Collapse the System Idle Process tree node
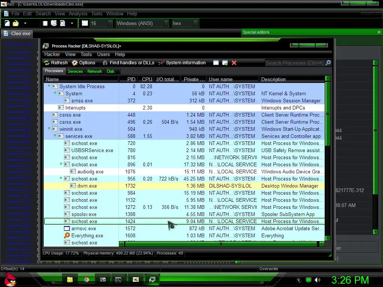 [49, 86]
